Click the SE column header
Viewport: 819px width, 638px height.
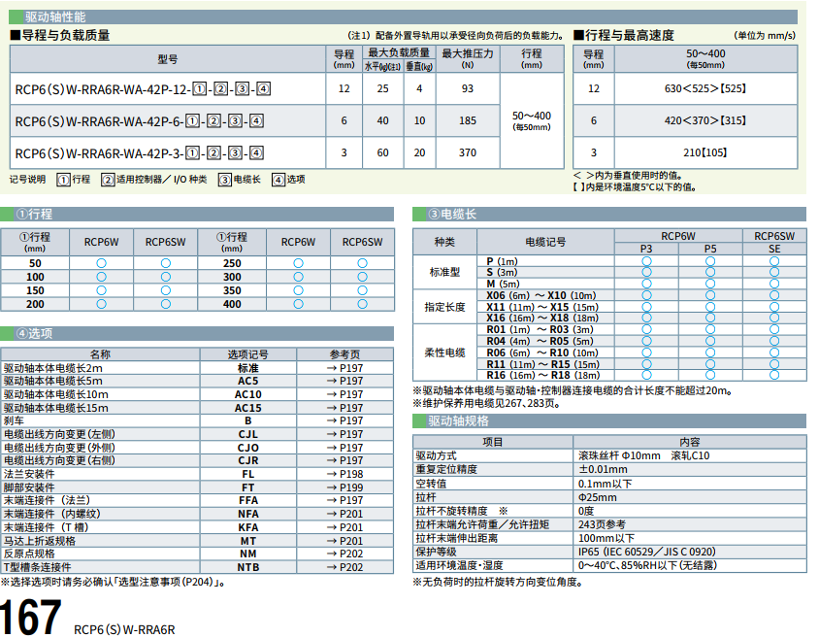[x=774, y=249]
